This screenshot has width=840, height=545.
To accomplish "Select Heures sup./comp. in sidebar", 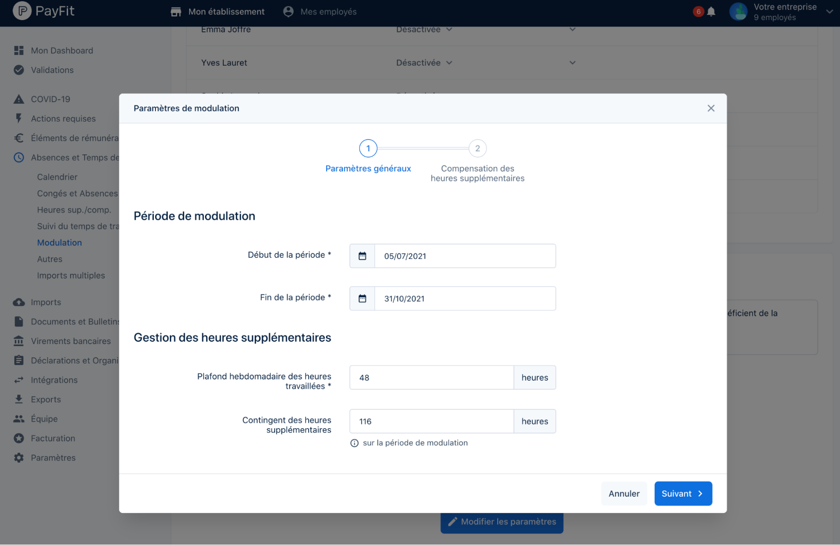I will 74,210.
